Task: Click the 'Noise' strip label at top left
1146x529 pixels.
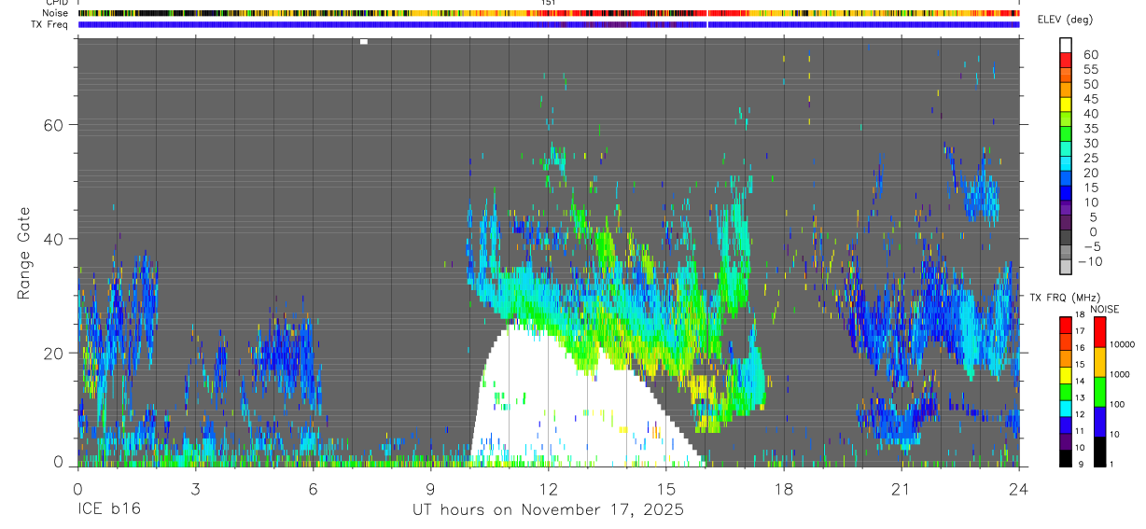Action: (56, 13)
